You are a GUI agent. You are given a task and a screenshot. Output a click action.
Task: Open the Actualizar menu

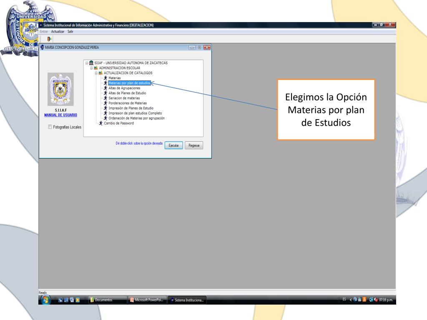(58, 32)
